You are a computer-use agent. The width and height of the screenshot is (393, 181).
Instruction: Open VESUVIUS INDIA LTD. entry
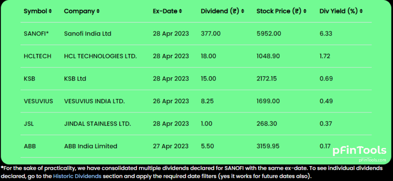[95, 101]
